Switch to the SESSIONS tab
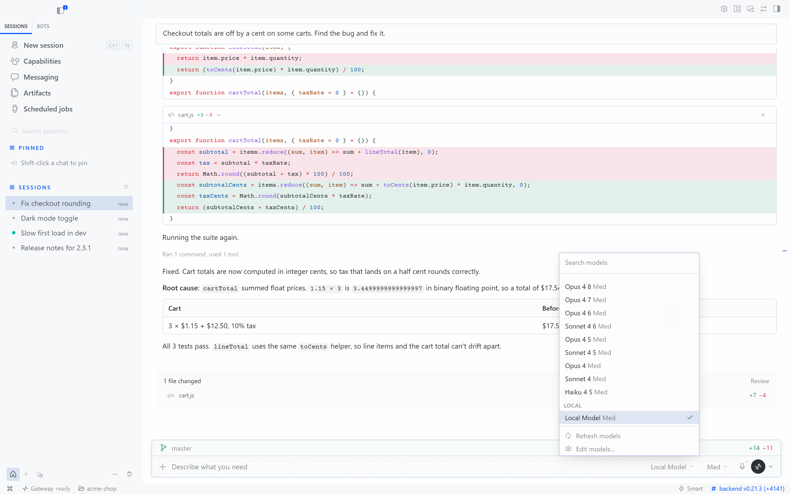This screenshot has height=494, width=790. point(16,26)
